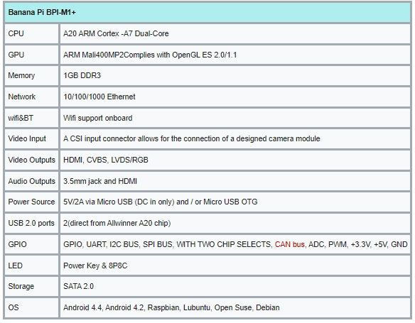Click the Audio Outputs row label
Screen dimensions: 415x323
coord(32,181)
